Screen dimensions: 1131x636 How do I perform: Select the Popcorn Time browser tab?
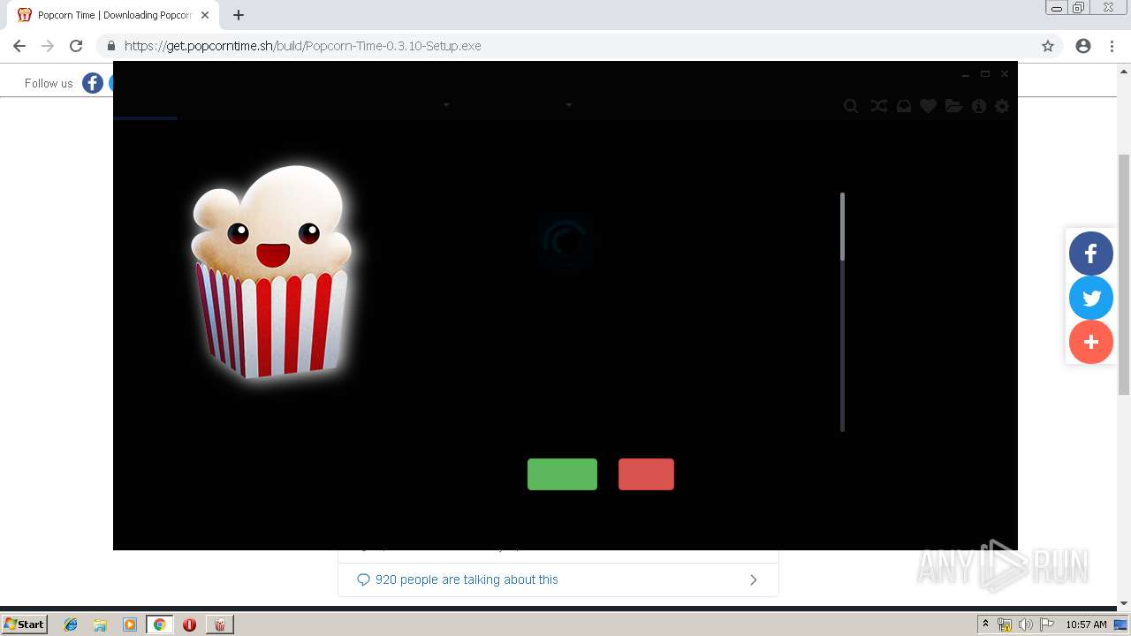click(x=115, y=15)
